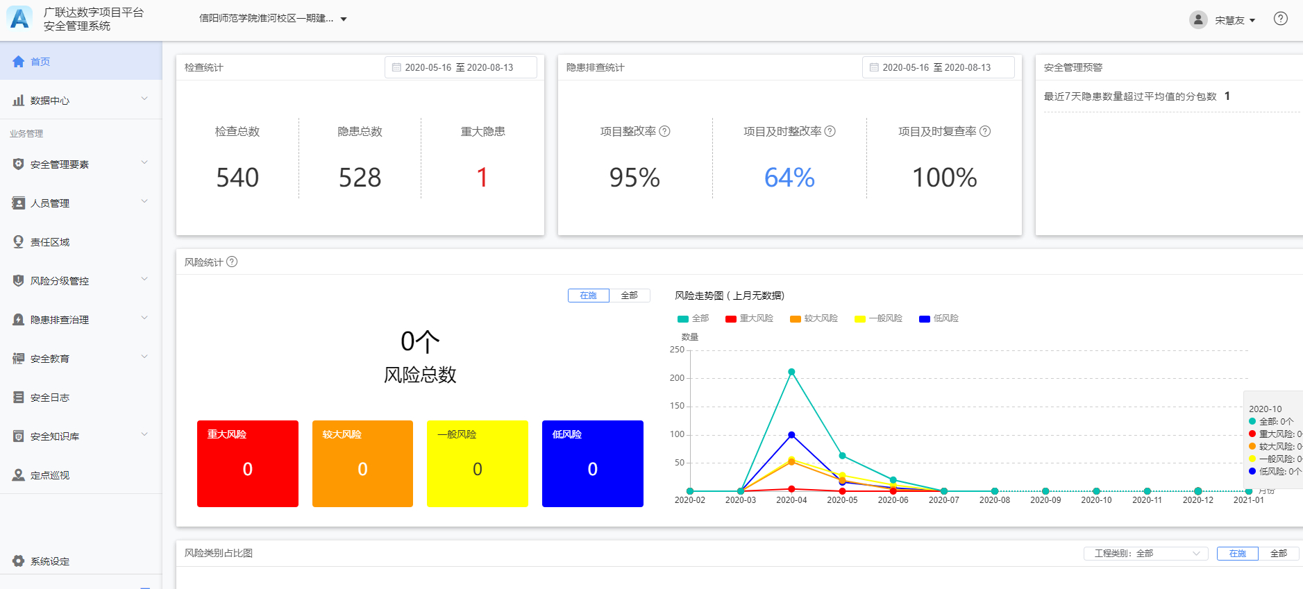The image size is (1303, 589).
Task: Toggle 在施 in the 风险统计 panel
Action: [588, 296]
